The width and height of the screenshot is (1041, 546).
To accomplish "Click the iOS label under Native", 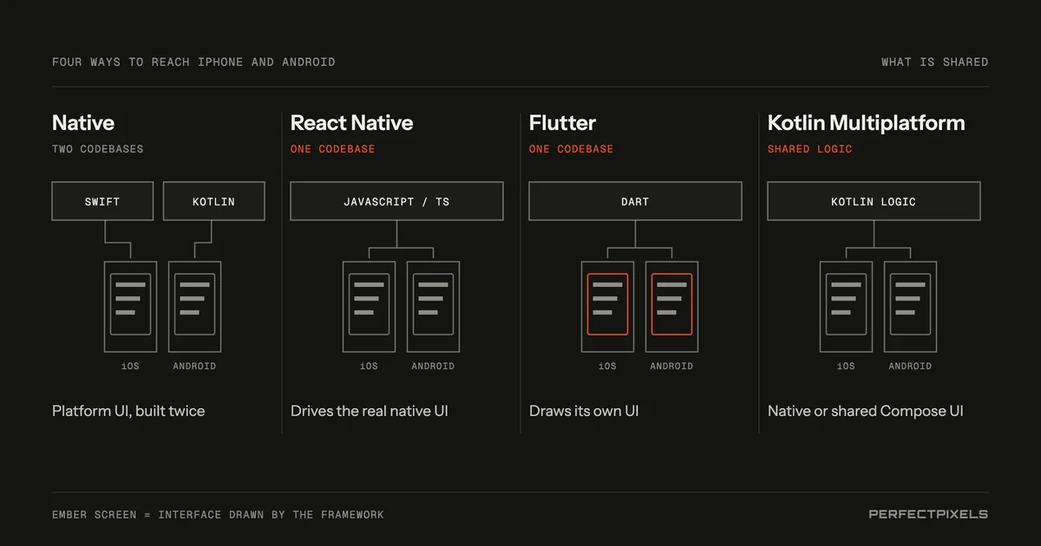I will (130, 367).
